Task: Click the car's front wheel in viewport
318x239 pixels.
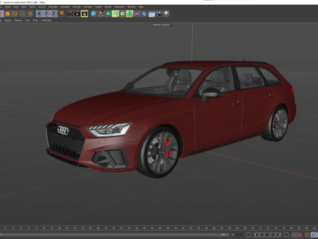Action: tap(160, 153)
